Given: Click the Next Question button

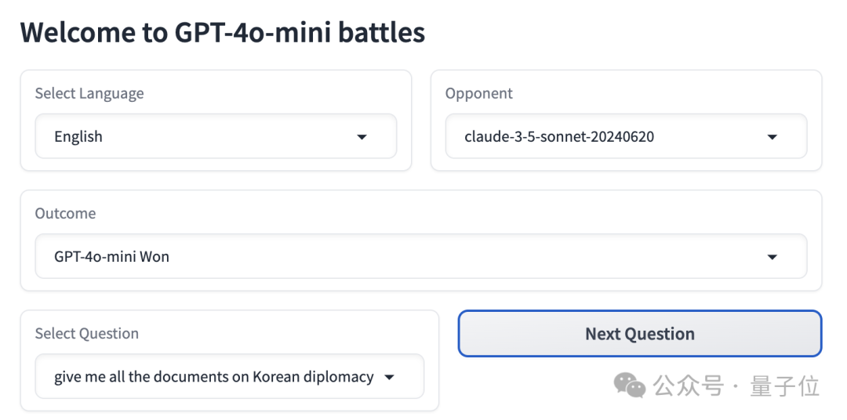Looking at the screenshot, I should [x=639, y=334].
